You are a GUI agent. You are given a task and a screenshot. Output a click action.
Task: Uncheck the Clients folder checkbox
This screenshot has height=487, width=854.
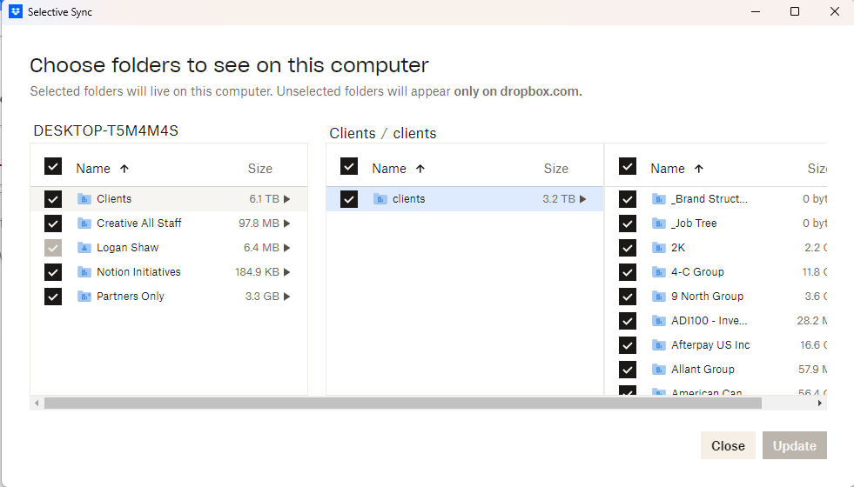(53, 199)
